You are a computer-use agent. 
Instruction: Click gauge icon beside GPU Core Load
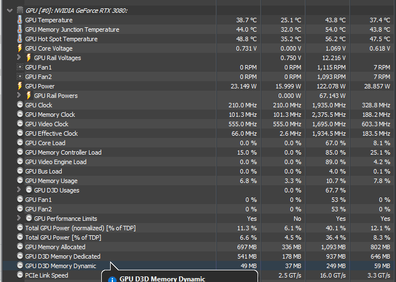pos(20,142)
